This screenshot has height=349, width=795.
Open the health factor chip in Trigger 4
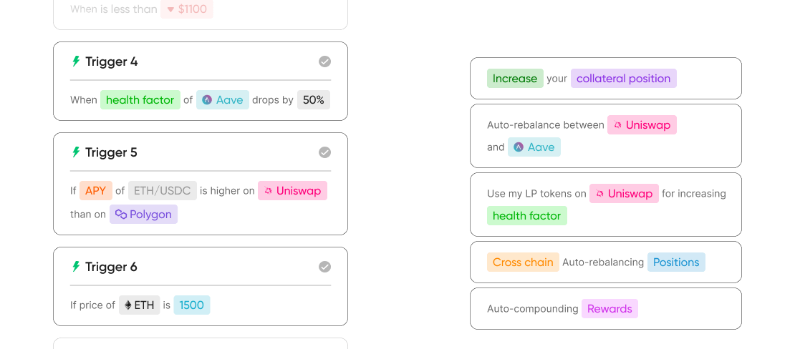point(140,100)
